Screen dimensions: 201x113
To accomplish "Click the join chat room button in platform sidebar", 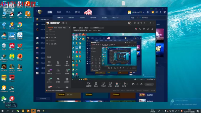I will pos(43,98).
